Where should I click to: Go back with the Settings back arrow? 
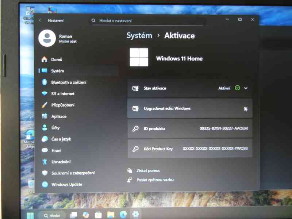pos(40,20)
